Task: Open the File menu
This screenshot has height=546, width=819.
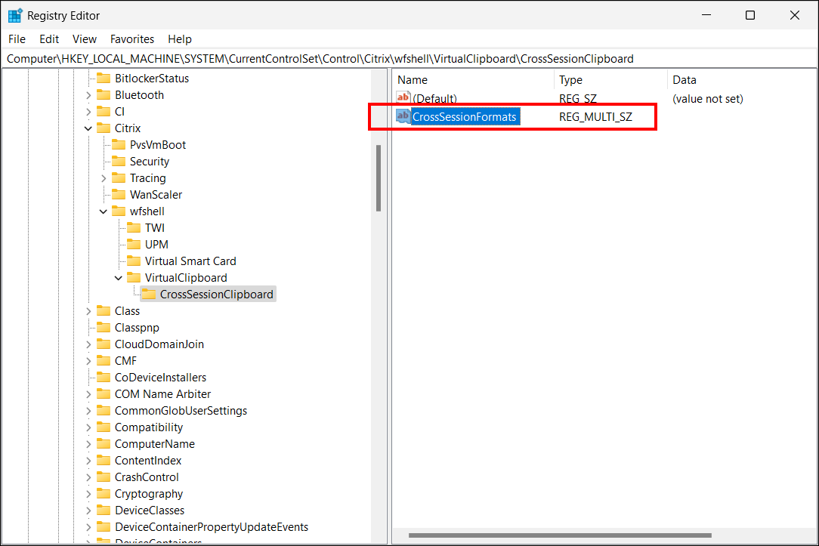Action: coord(17,39)
